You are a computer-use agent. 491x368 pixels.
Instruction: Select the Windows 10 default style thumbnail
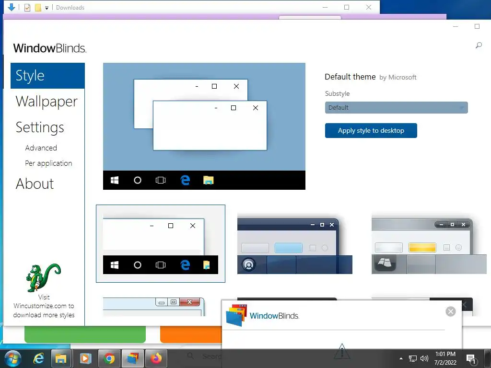(160, 244)
